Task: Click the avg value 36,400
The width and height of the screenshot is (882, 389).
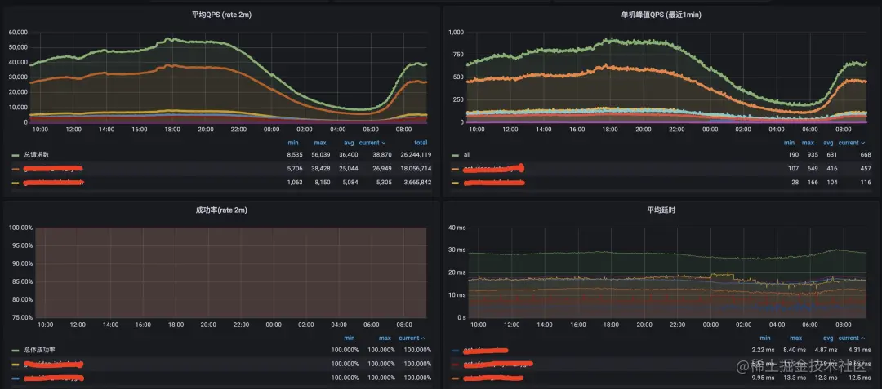Action: coord(346,154)
